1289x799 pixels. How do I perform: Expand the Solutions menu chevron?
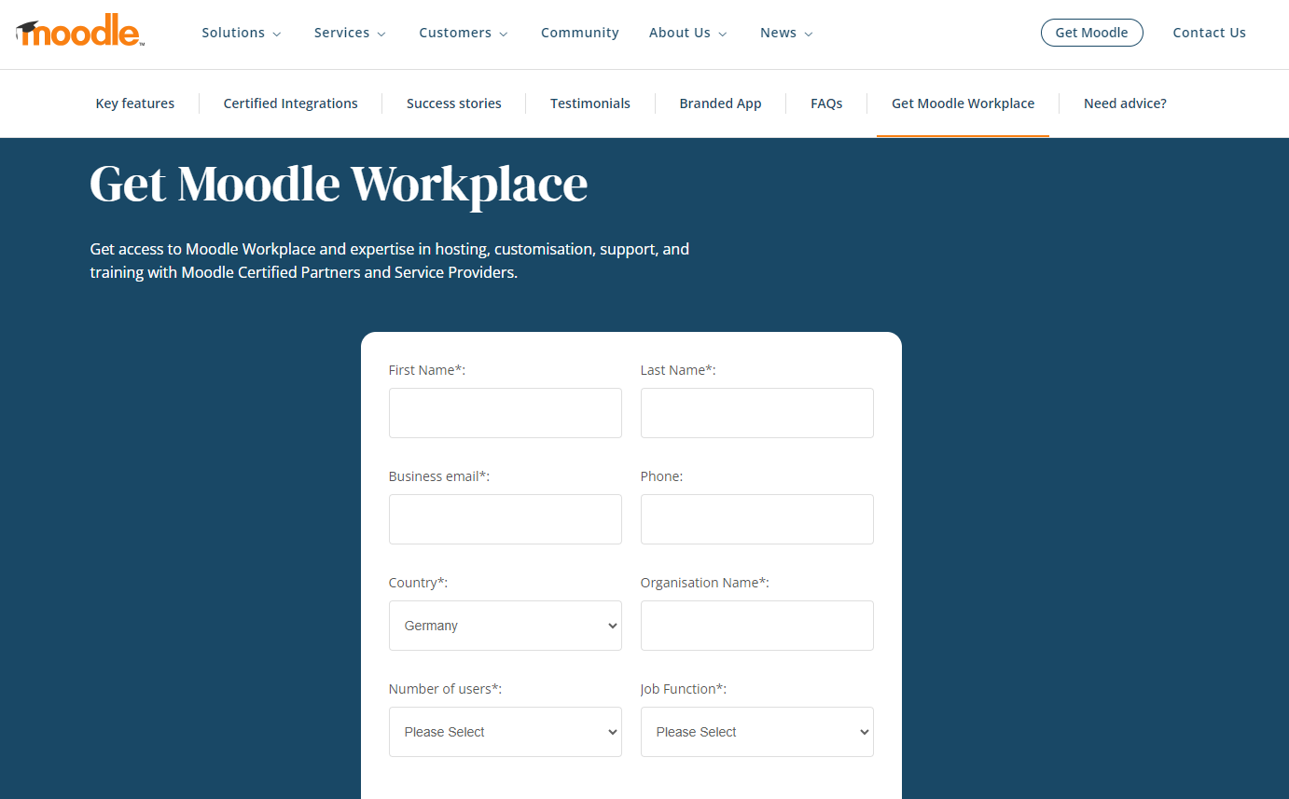click(x=276, y=34)
